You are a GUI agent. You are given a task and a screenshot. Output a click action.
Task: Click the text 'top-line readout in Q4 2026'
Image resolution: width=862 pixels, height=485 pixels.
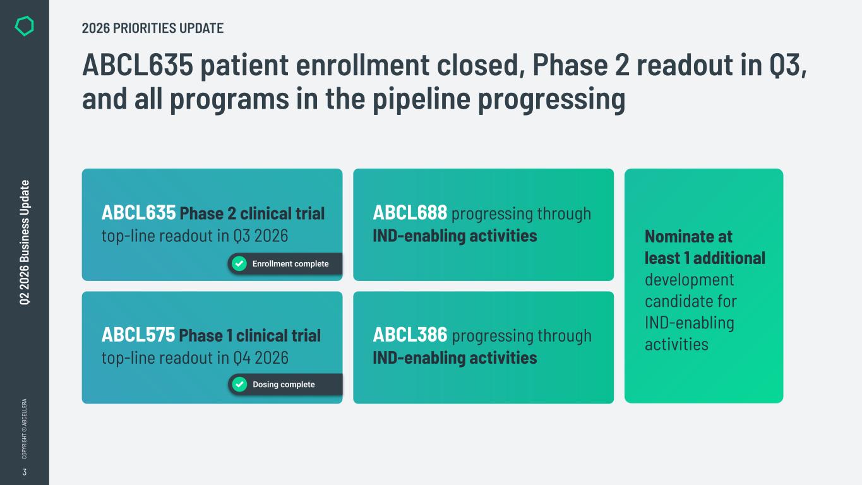[x=195, y=358]
